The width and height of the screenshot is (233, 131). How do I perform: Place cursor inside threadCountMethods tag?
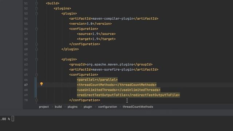pyautogui.click(x=116, y=85)
